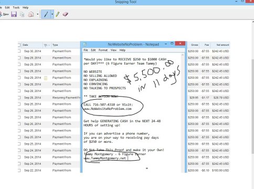The height and width of the screenshot is (189, 254).
Task: Click the $193.90 USD net amount
Action: pos(220,171)
